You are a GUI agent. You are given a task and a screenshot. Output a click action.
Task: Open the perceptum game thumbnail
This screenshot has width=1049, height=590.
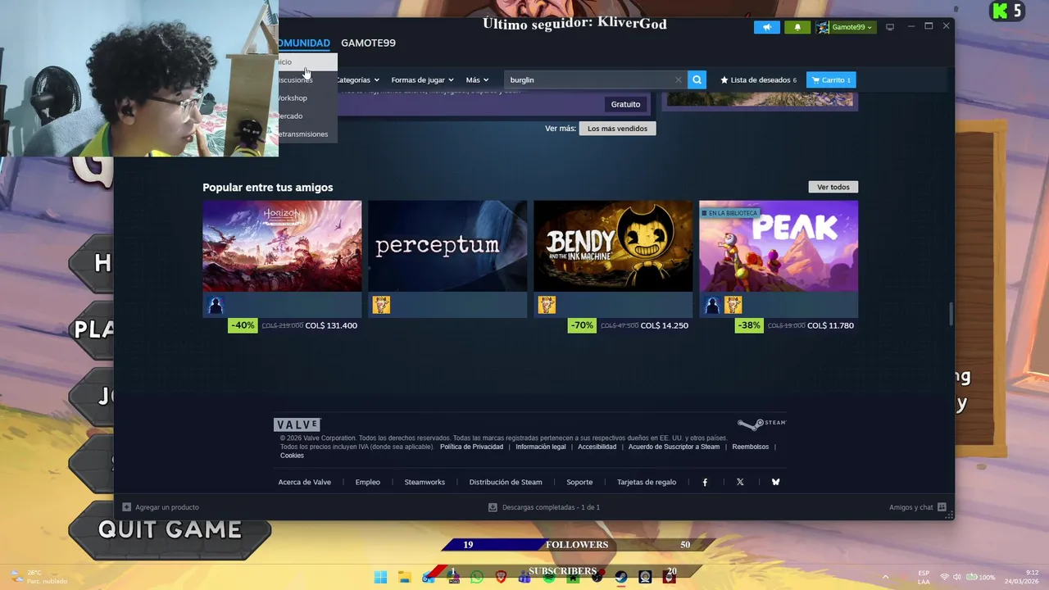pos(447,246)
